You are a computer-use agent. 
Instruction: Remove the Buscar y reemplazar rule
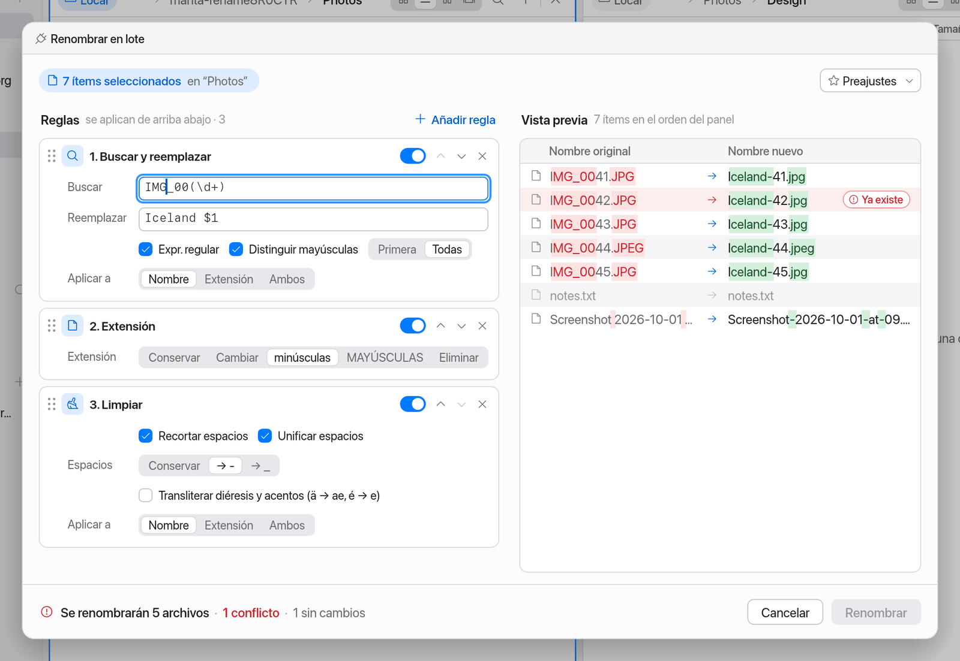coord(482,156)
